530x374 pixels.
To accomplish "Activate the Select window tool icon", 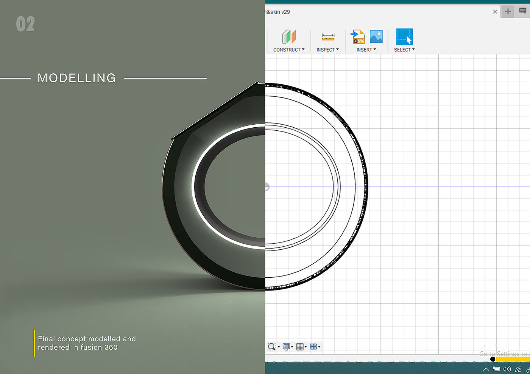I will pos(404,37).
